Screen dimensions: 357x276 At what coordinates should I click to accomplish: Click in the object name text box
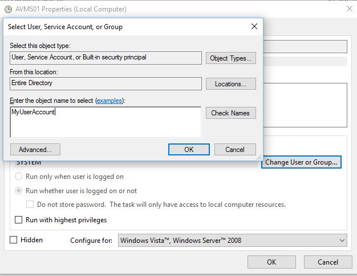(x=106, y=122)
